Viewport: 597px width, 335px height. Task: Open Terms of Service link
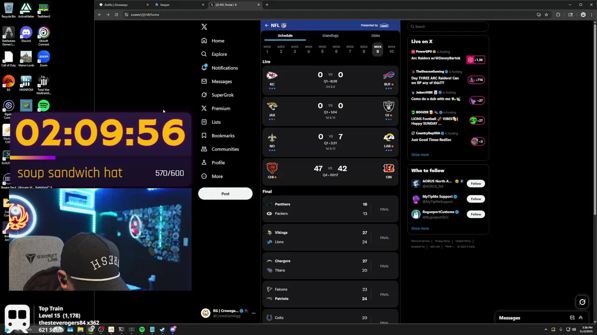pos(420,241)
